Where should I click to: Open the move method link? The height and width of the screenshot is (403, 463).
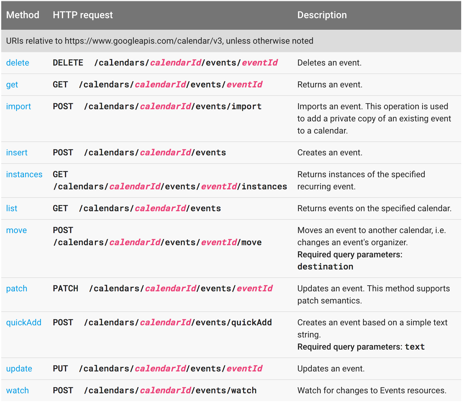point(16,230)
